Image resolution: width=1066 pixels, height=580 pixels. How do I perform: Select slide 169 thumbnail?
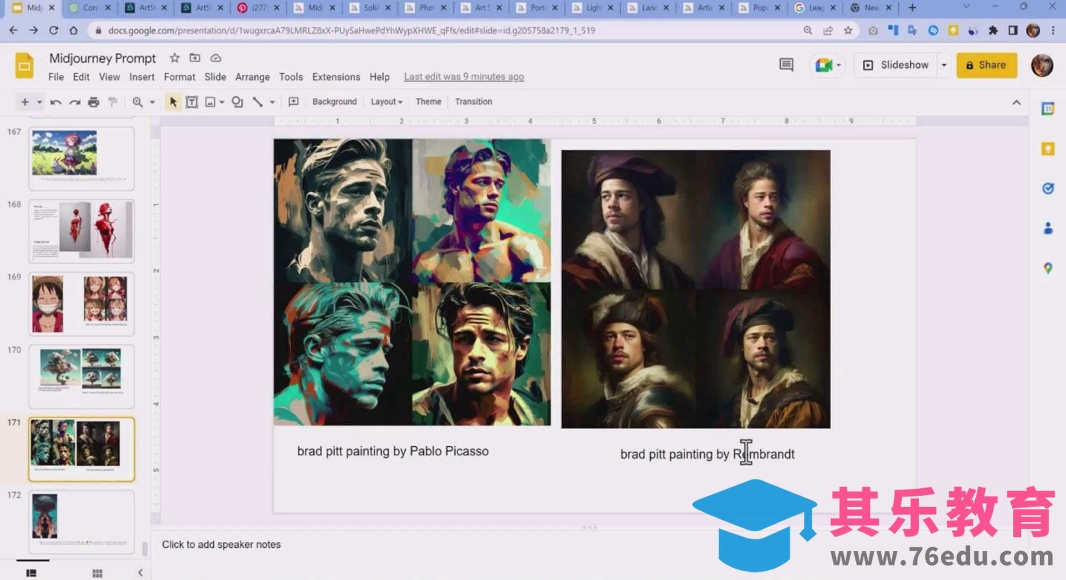click(x=81, y=303)
